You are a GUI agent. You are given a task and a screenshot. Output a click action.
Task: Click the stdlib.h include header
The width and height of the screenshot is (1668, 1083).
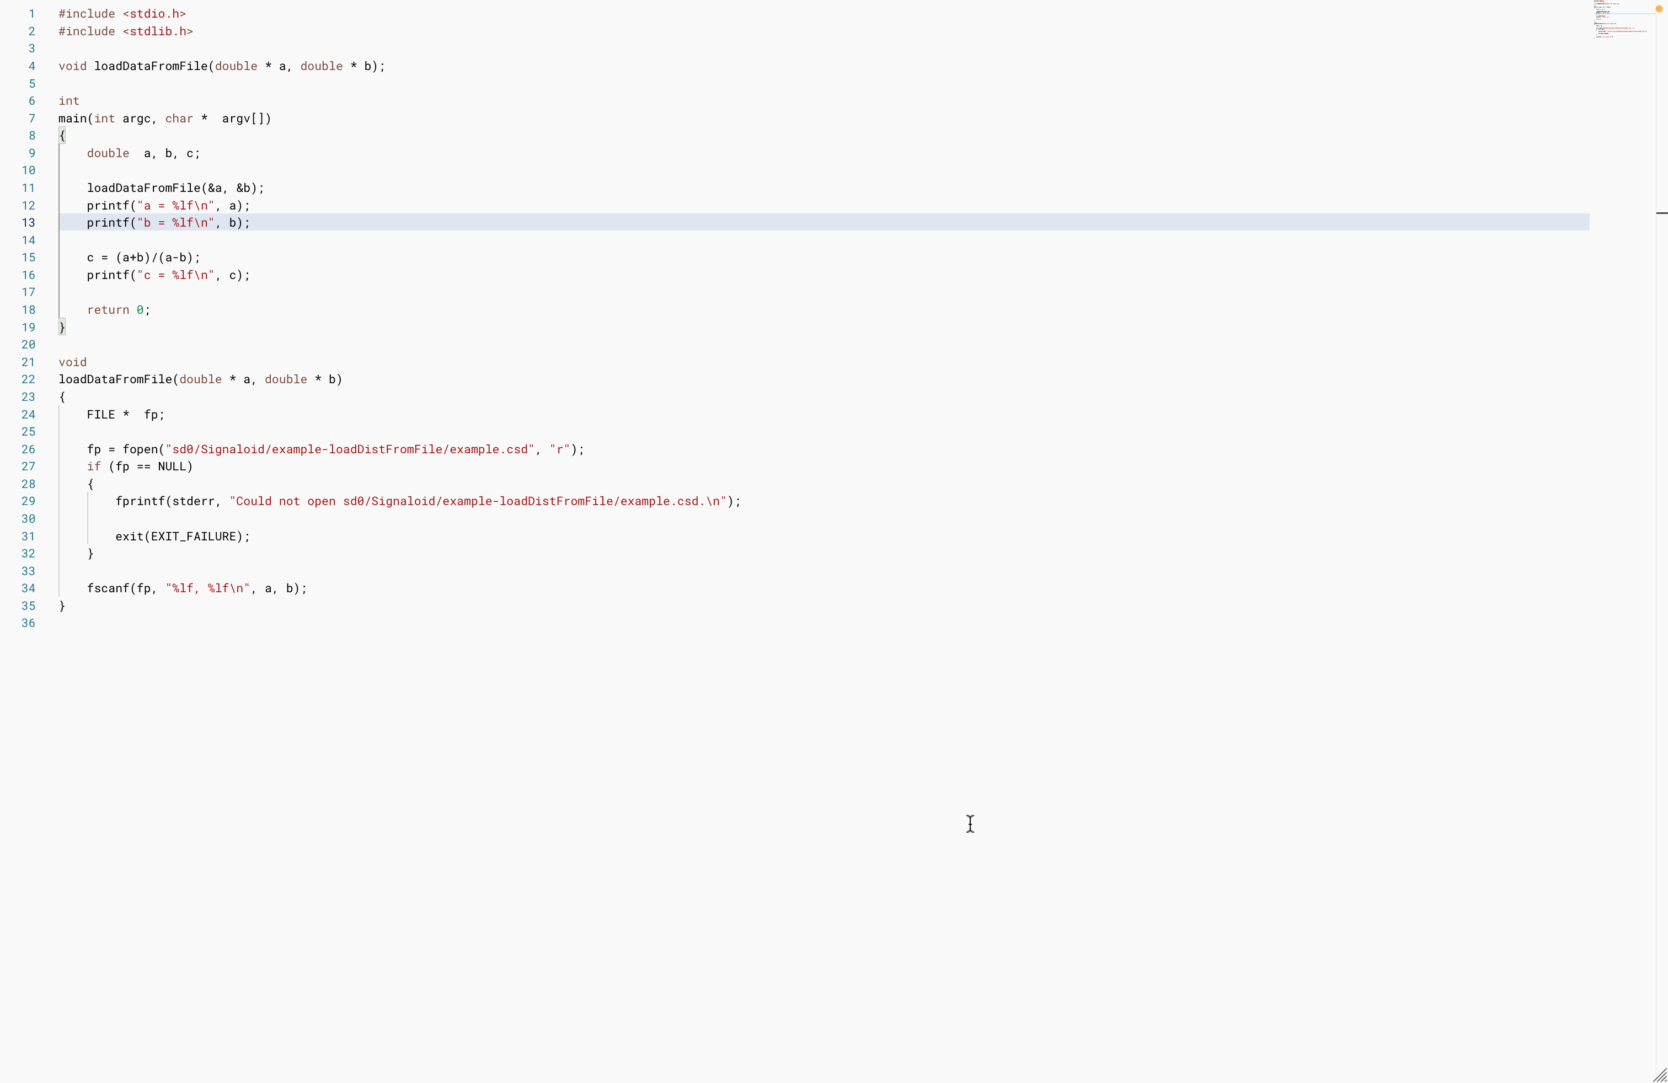point(158,31)
